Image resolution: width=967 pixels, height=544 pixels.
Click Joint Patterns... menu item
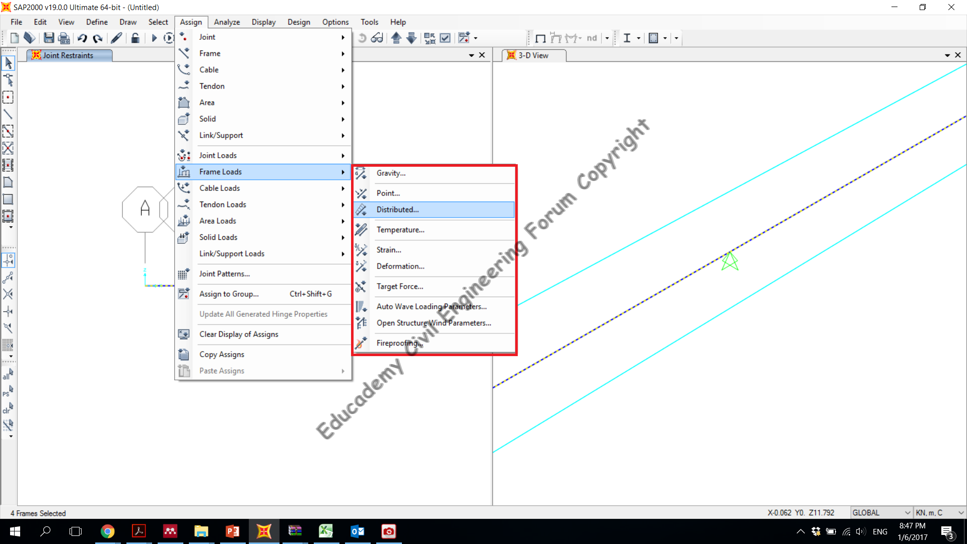pyautogui.click(x=263, y=274)
